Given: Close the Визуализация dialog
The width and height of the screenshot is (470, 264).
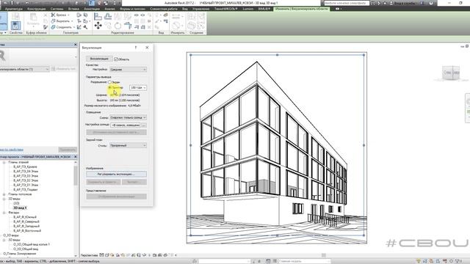Looking at the screenshot, I should (147, 48).
